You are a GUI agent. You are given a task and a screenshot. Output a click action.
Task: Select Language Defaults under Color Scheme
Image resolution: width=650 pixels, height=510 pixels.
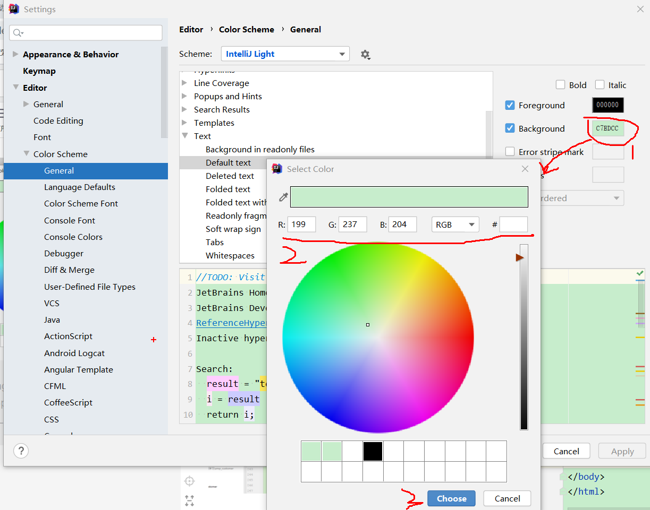click(x=80, y=187)
